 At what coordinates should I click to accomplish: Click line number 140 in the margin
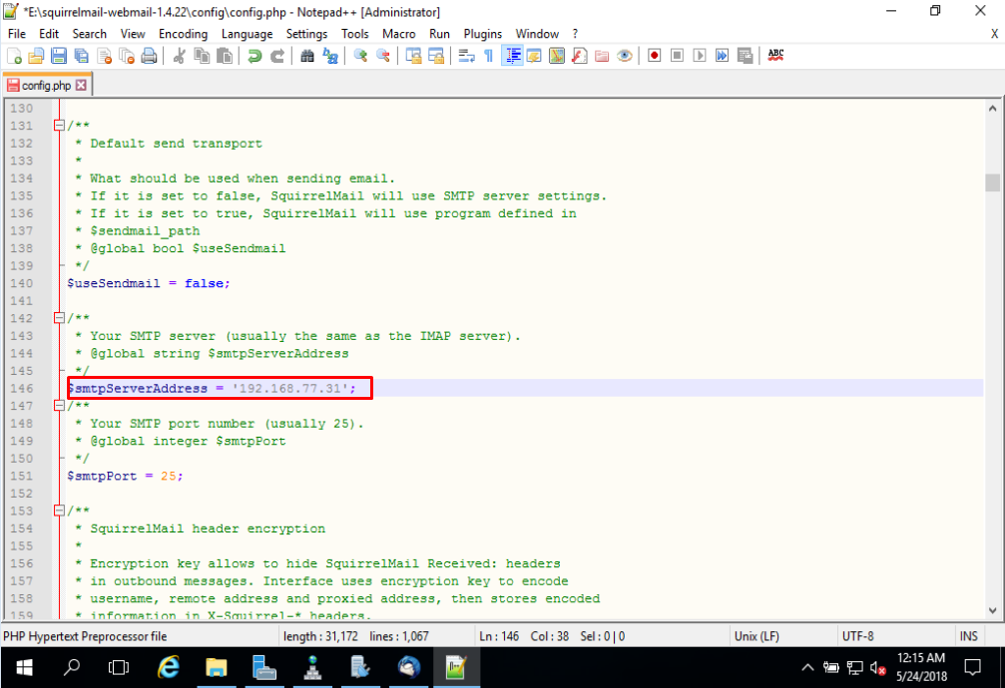pos(21,283)
